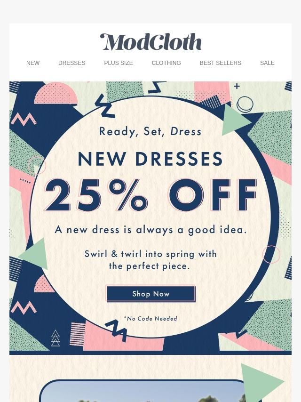Click the 25% OFF headline
The image size is (301, 402).
tap(150, 195)
